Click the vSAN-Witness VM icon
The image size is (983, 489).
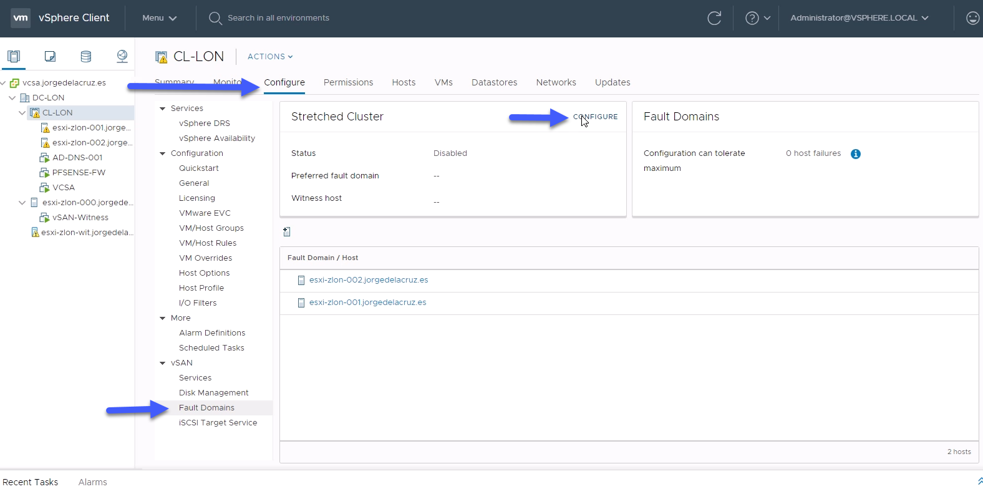tap(44, 218)
